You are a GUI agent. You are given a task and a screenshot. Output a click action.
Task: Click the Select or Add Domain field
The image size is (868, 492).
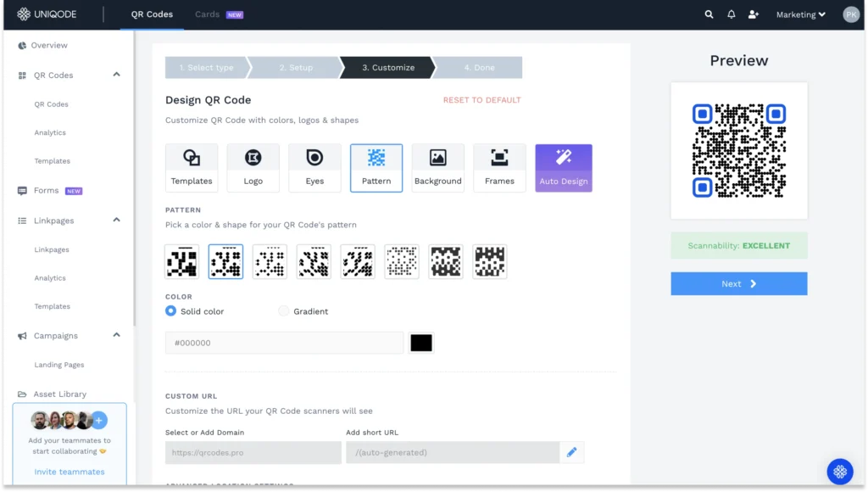coord(253,453)
